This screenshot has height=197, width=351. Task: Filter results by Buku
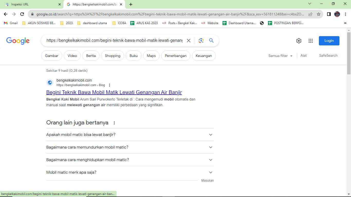pos(134,56)
